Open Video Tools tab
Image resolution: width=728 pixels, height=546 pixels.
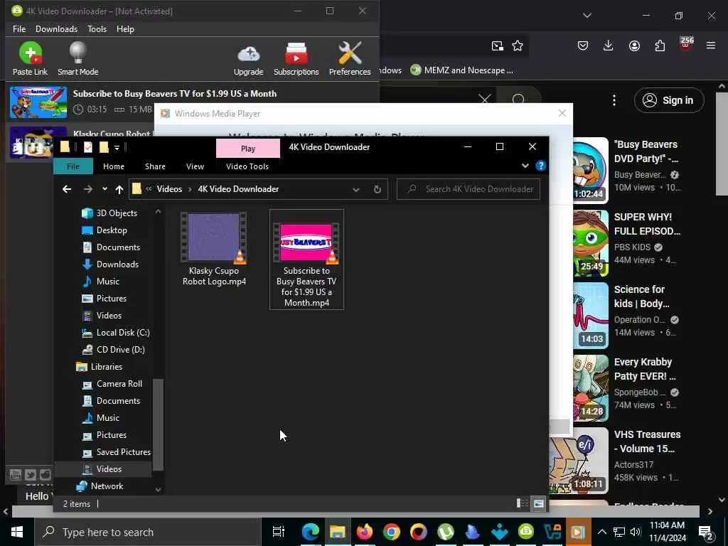pos(247,166)
